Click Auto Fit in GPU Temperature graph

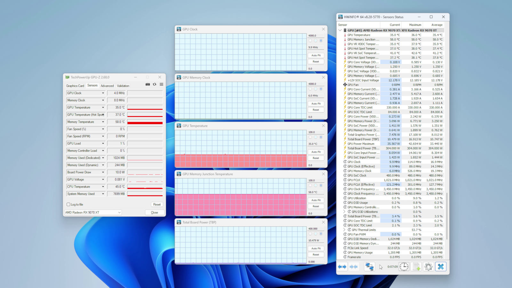pos(316,152)
